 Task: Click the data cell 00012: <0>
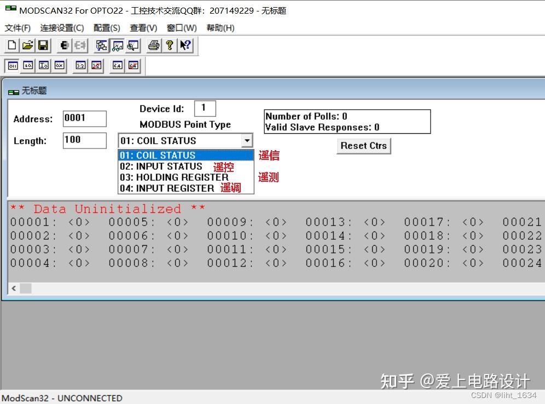247,263
